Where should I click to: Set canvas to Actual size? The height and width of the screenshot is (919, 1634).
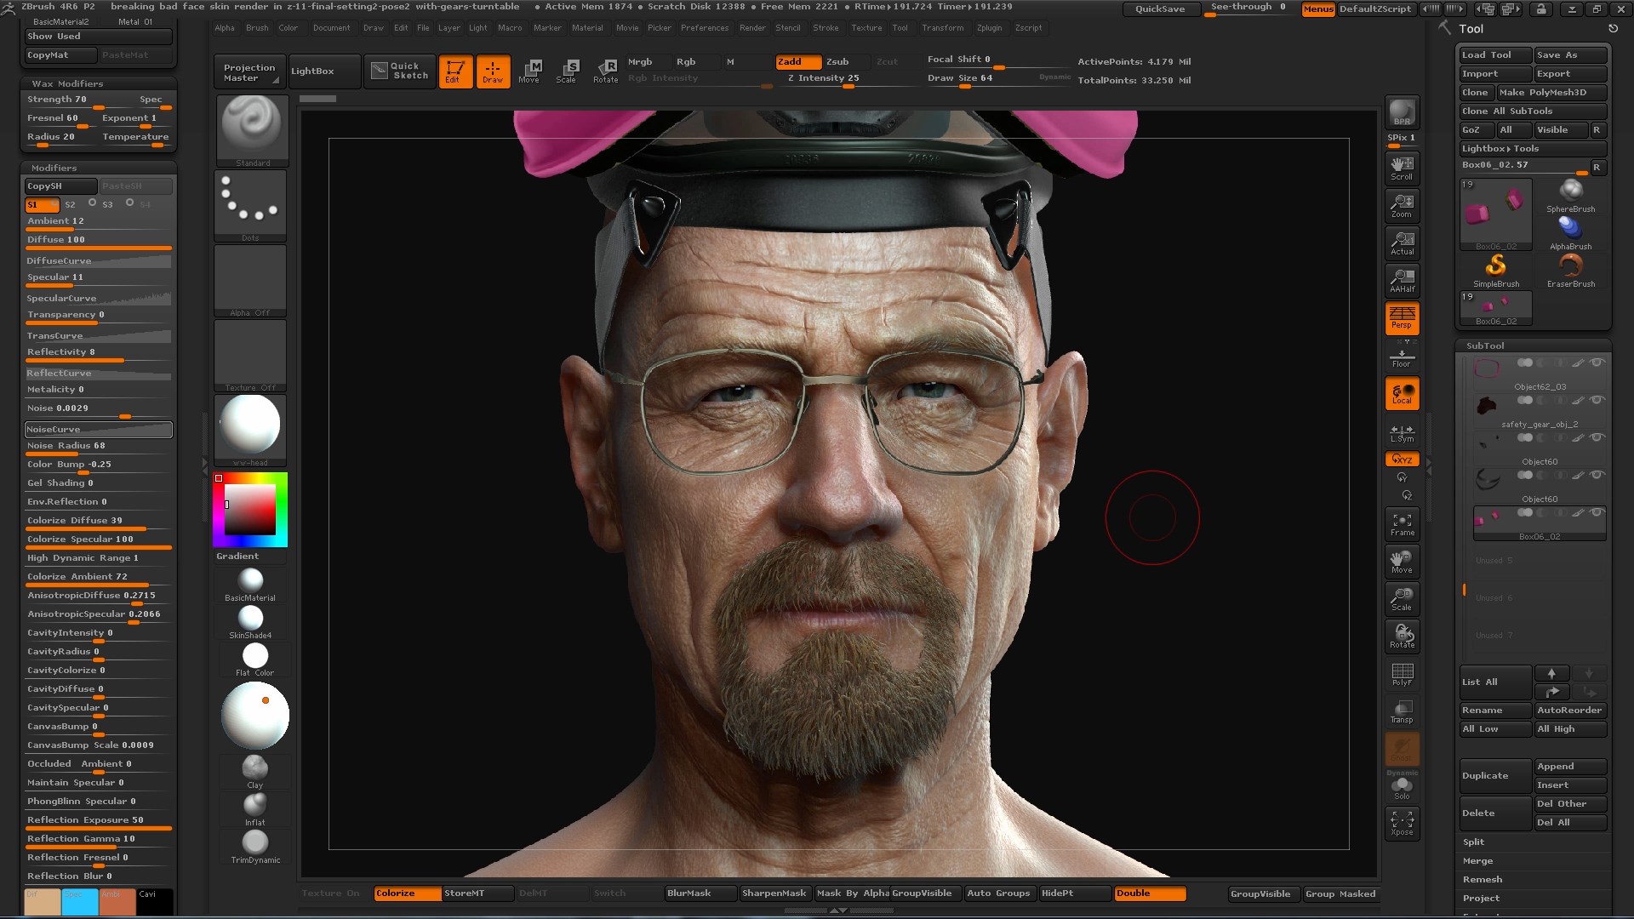pos(1402,243)
